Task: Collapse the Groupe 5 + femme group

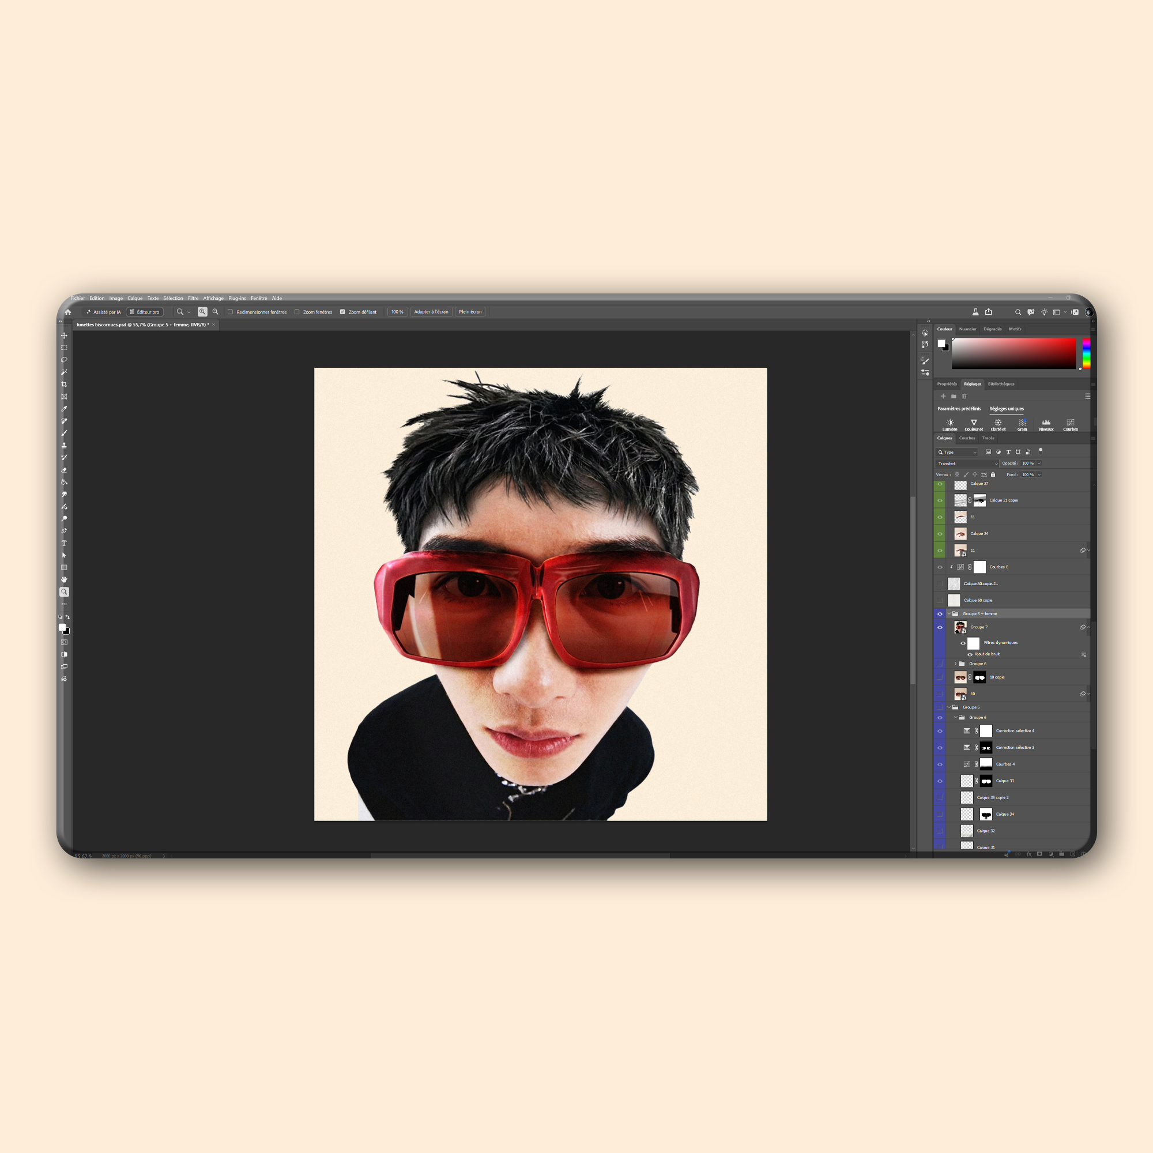Action: 949,613
